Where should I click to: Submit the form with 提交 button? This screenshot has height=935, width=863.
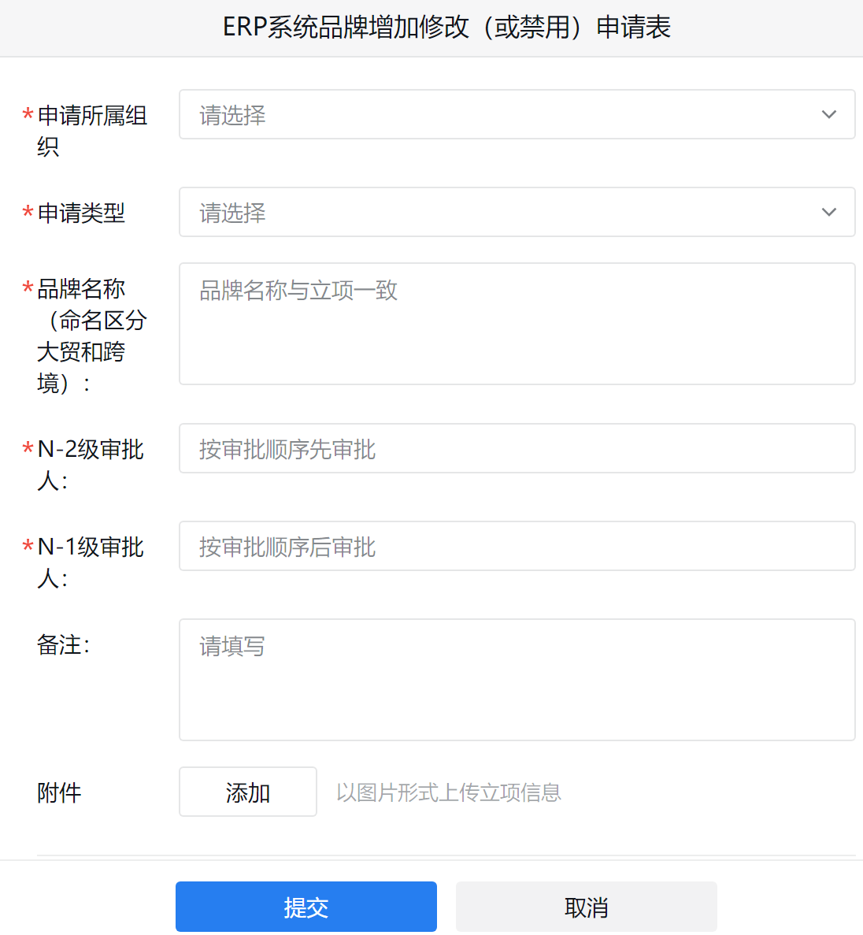[306, 907]
